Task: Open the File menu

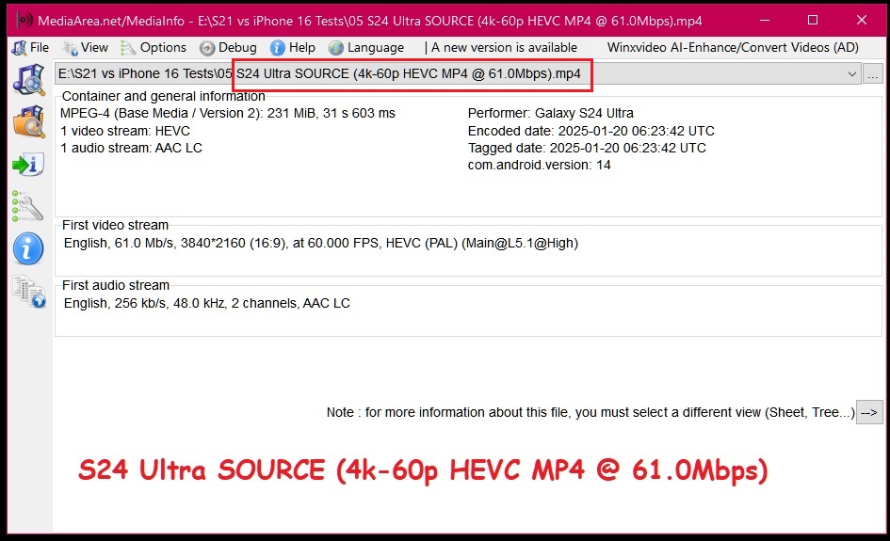Action: (x=30, y=48)
